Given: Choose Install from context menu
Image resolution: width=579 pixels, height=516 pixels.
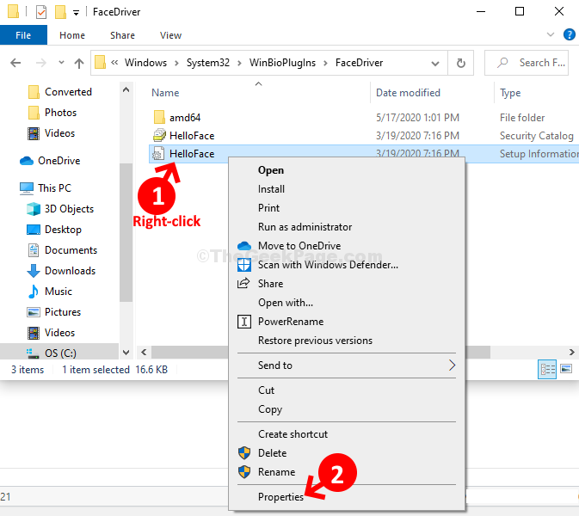Looking at the screenshot, I should pyautogui.click(x=271, y=189).
